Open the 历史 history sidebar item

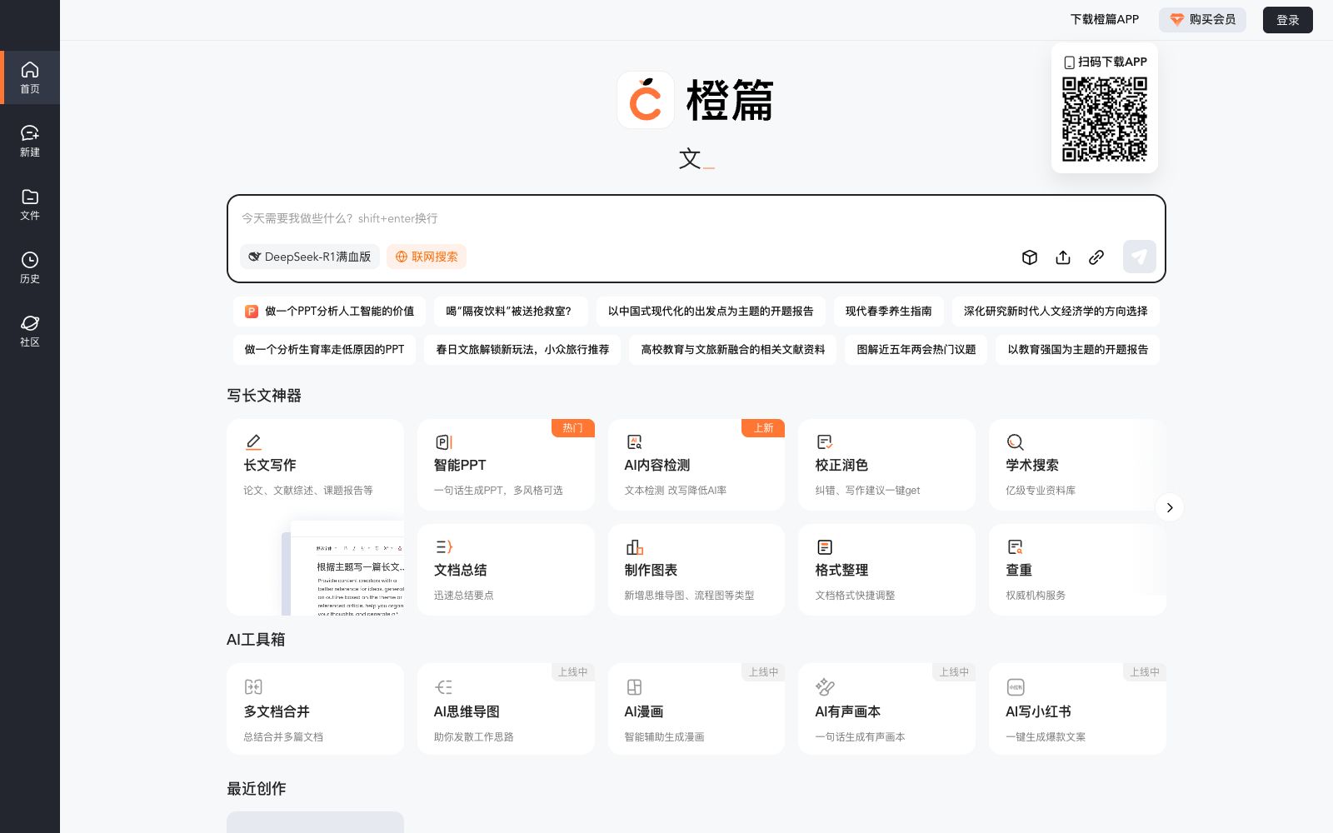(30, 267)
